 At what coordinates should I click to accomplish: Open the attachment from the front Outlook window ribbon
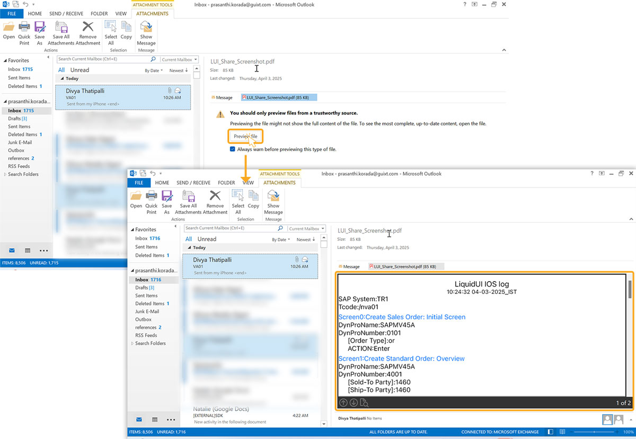pyautogui.click(x=136, y=199)
